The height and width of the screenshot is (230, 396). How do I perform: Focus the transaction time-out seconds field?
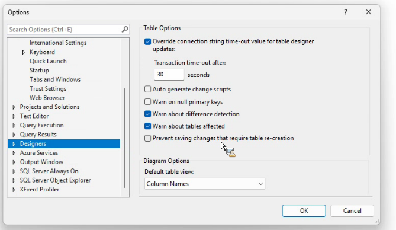pos(169,75)
